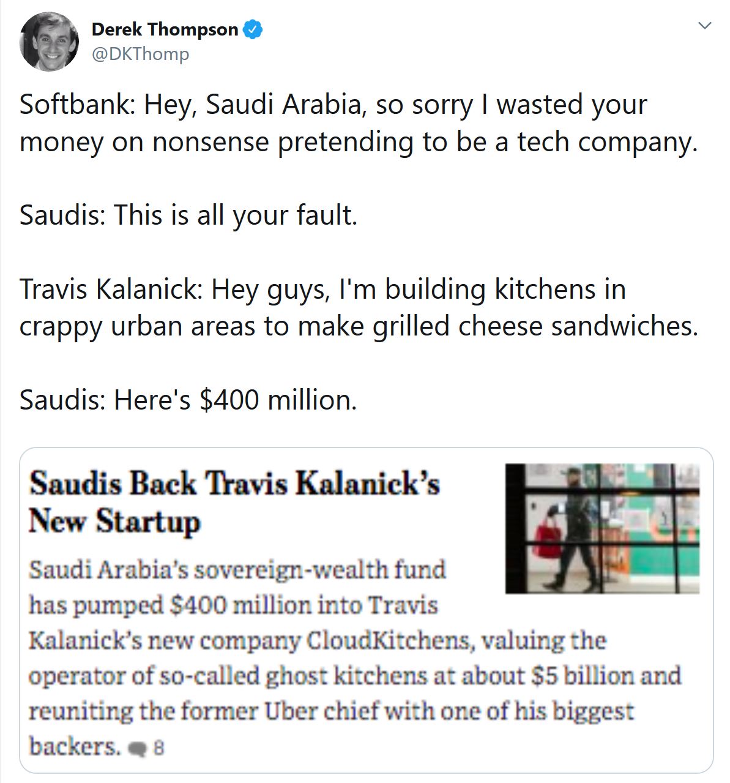Screen dimensions: 730x783
Task: Expand the tweet options chevron menu
Action: coord(706,26)
